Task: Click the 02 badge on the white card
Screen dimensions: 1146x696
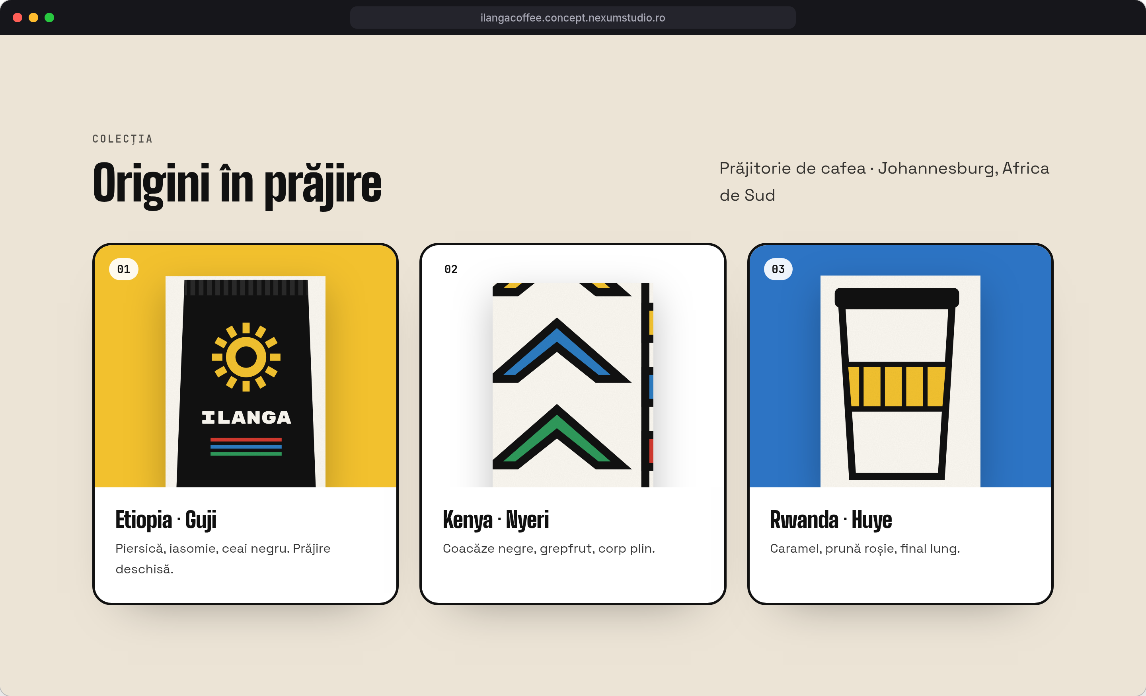Action: click(451, 269)
